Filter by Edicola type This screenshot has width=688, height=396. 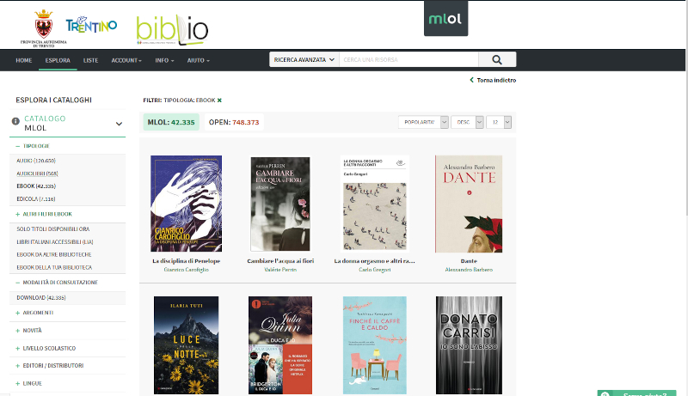pos(36,199)
